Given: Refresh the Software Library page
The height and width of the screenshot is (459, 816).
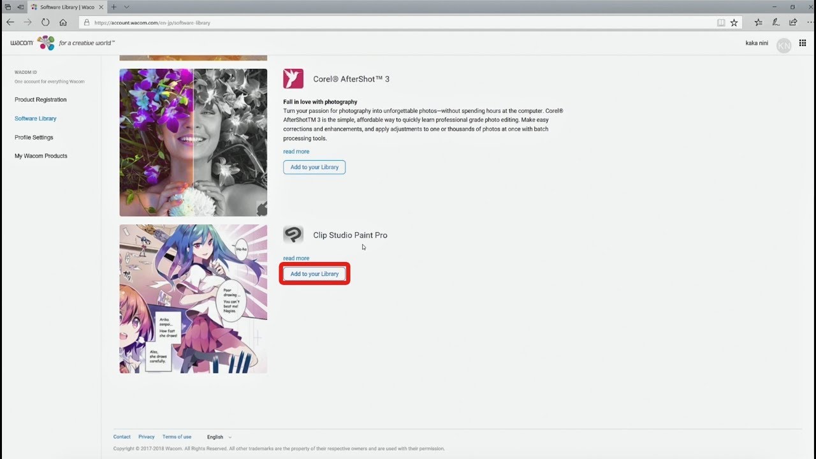Looking at the screenshot, I should 45,22.
